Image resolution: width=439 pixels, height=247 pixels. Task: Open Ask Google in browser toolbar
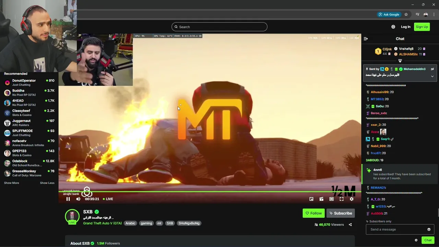[389, 14]
